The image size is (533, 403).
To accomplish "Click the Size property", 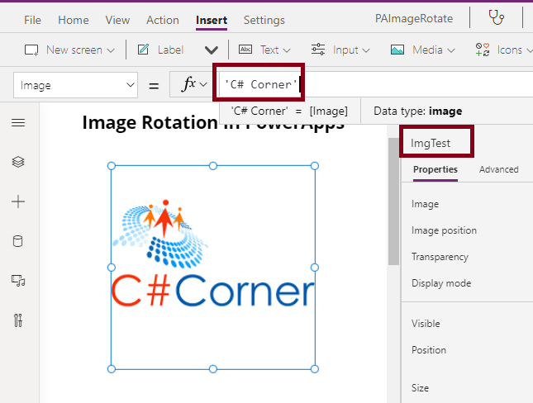I will point(420,387).
